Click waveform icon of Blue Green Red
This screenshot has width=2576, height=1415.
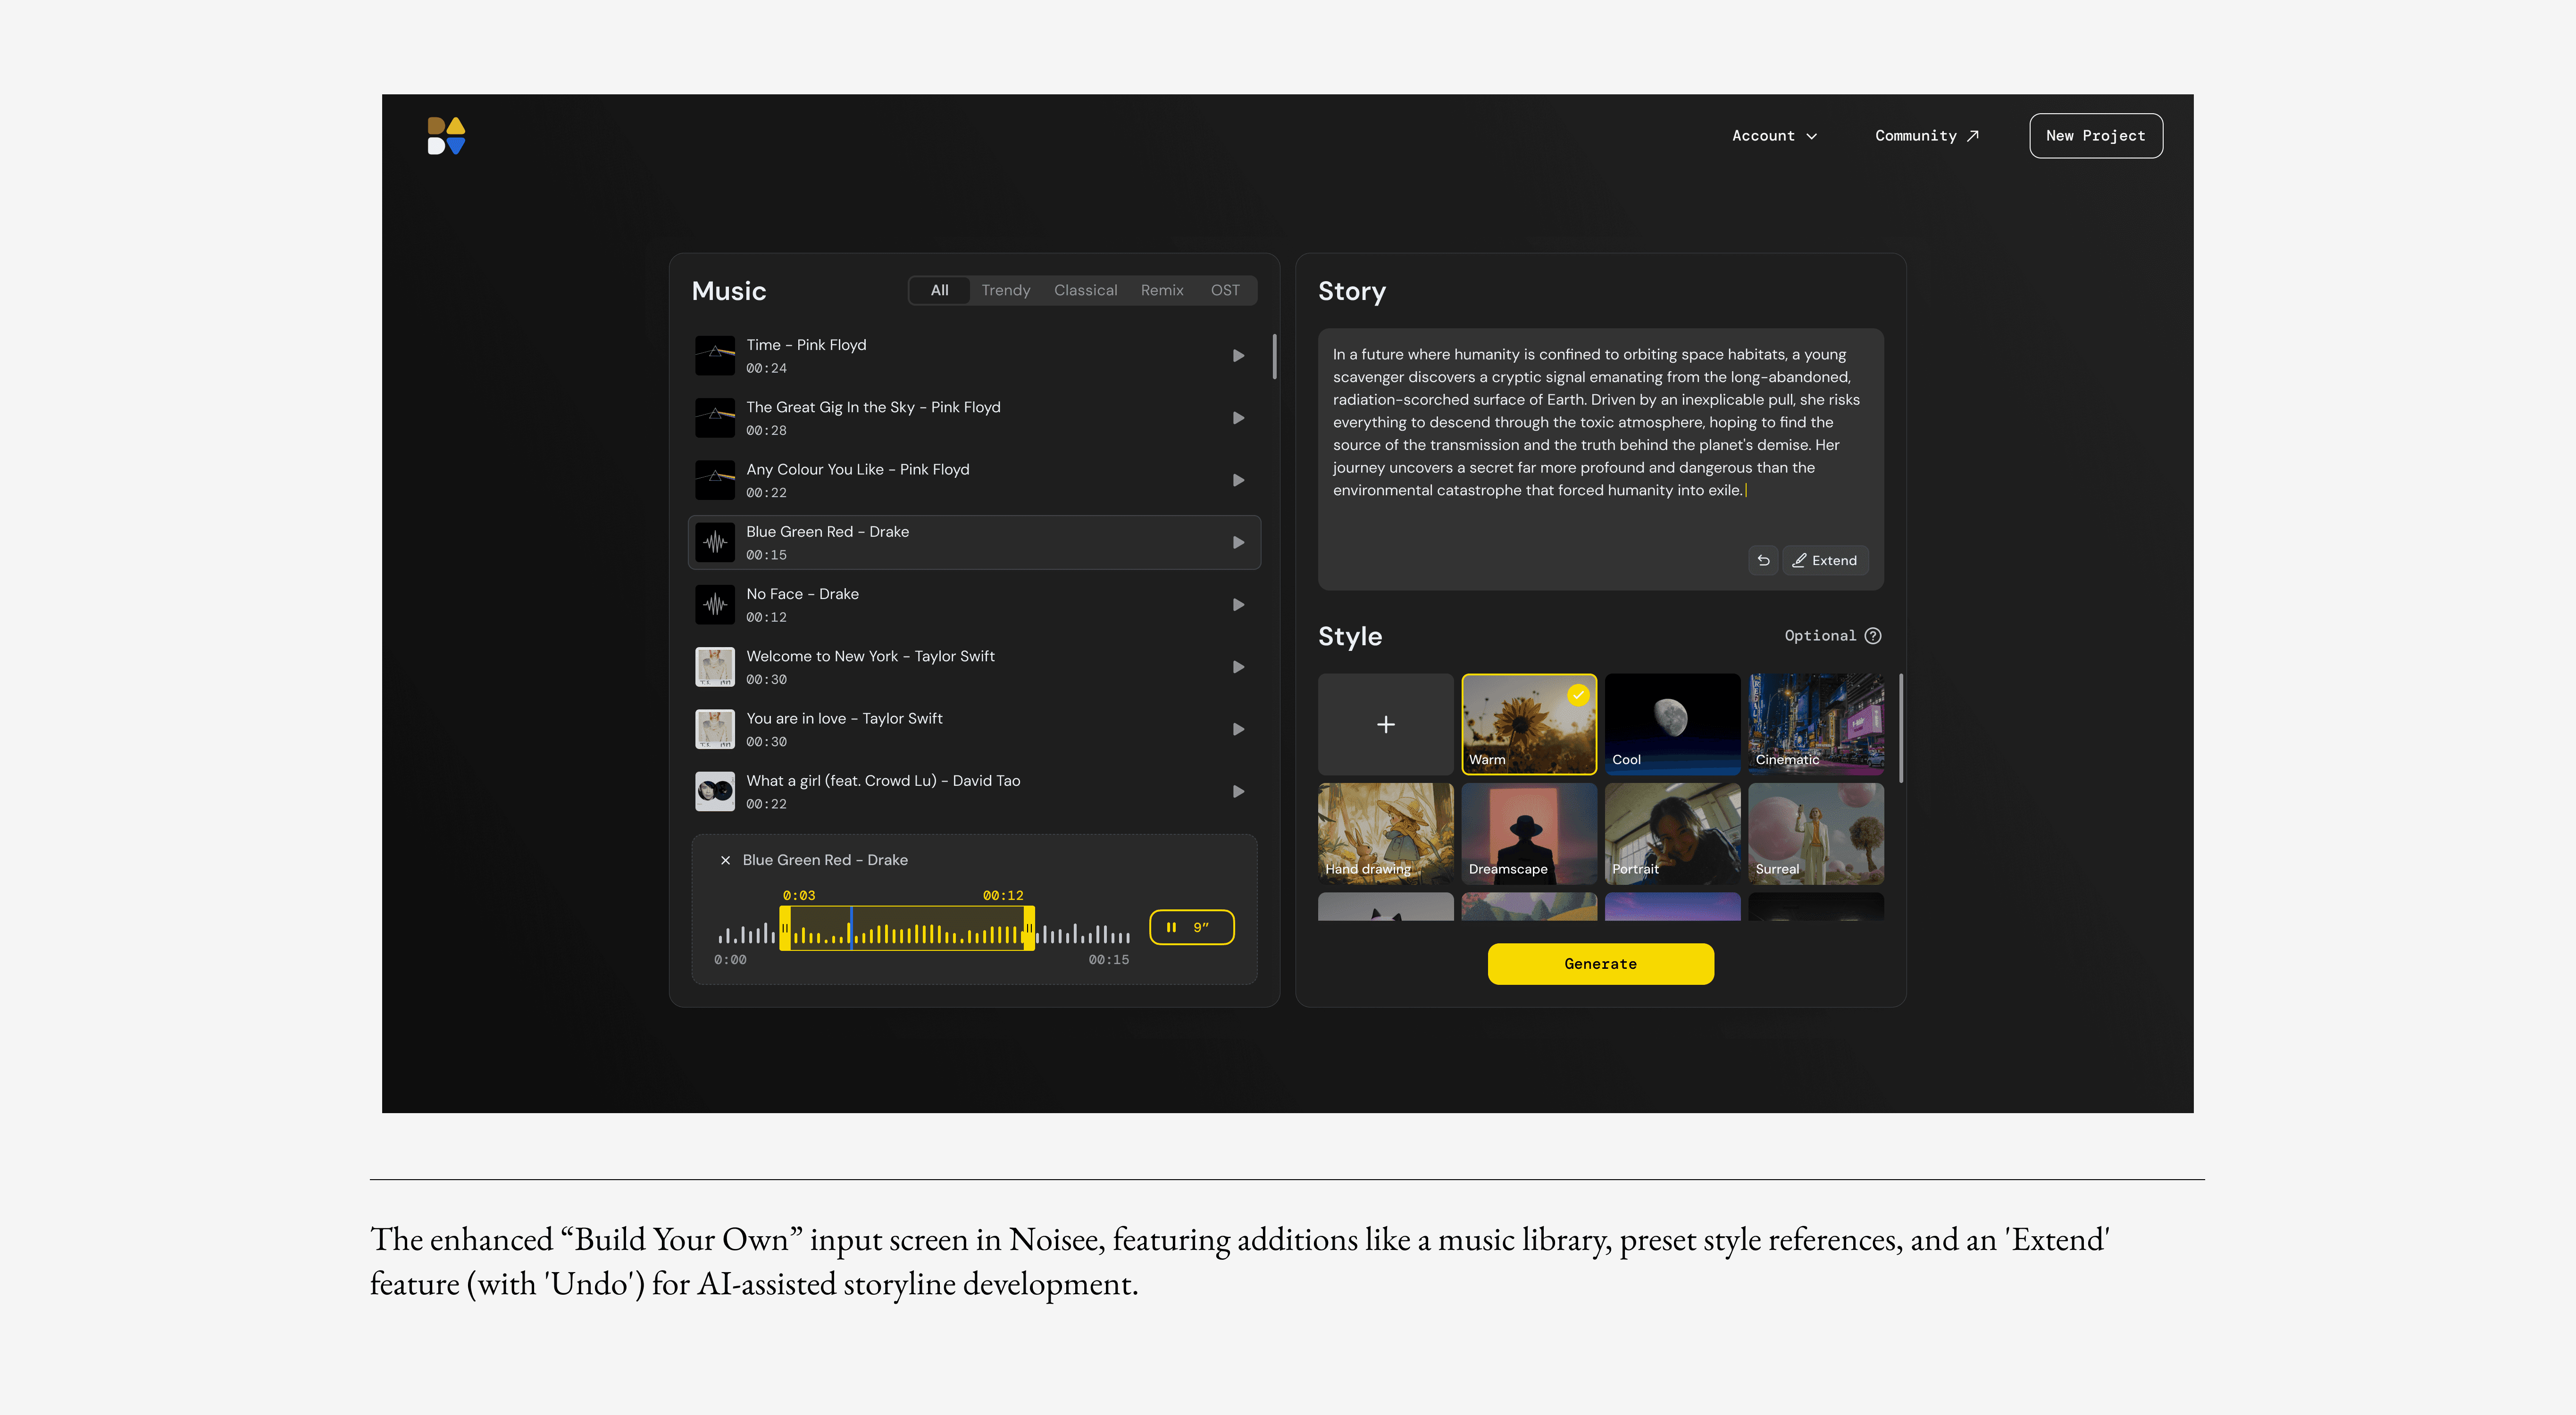[715, 543]
